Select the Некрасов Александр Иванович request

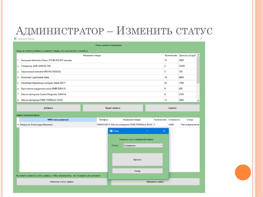pos(36,125)
